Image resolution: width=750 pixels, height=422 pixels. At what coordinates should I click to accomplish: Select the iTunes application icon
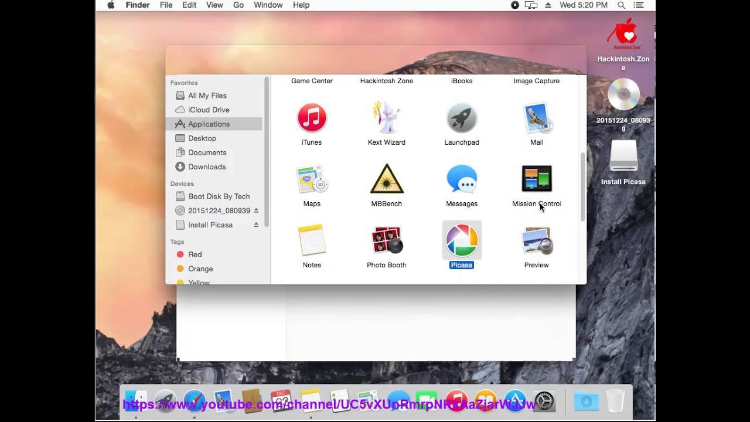(312, 118)
